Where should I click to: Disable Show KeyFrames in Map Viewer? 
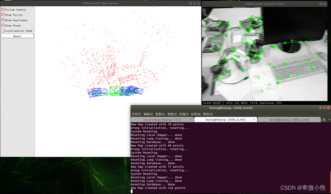(3, 20)
